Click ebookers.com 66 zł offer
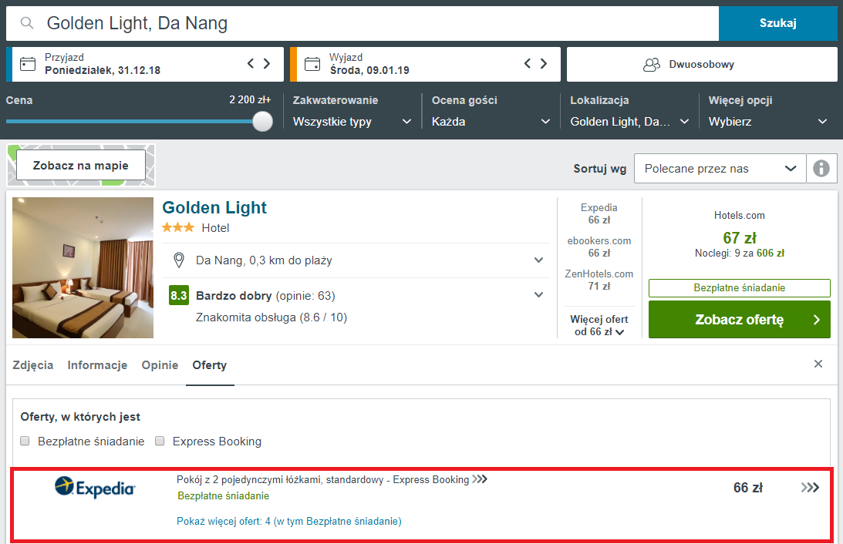 click(x=599, y=247)
